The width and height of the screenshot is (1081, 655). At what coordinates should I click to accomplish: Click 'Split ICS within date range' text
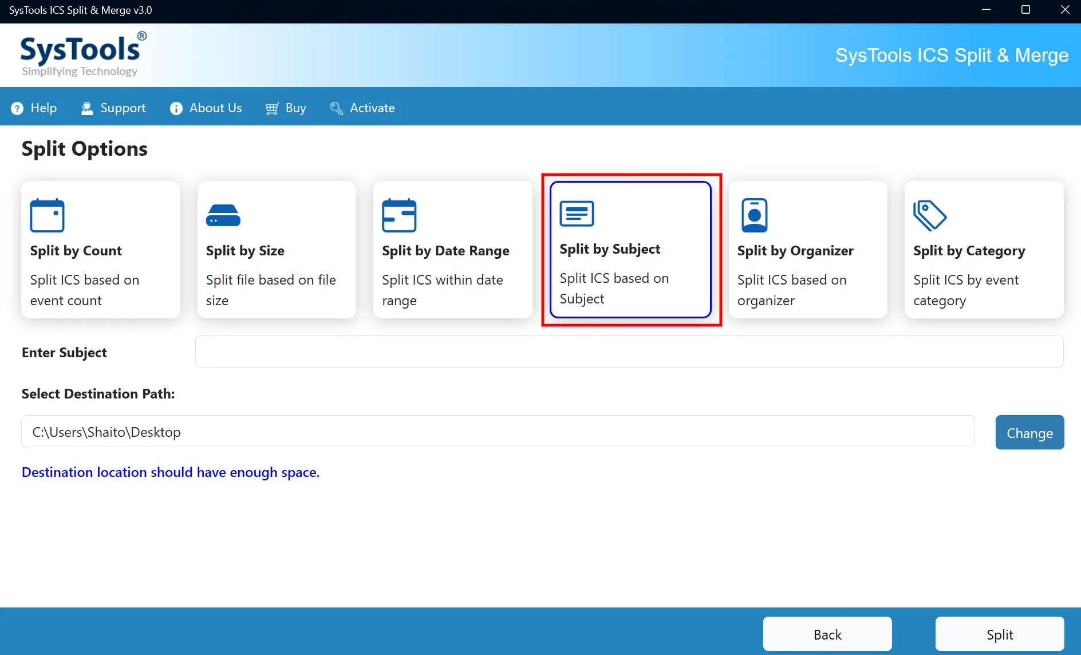click(443, 290)
